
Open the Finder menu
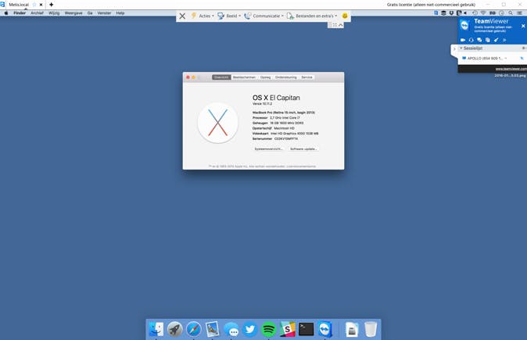tap(20, 13)
